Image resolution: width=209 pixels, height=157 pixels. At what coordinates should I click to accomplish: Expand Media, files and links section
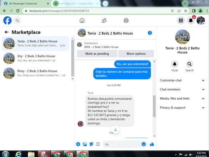pyautogui.click(x=182, y=99)
